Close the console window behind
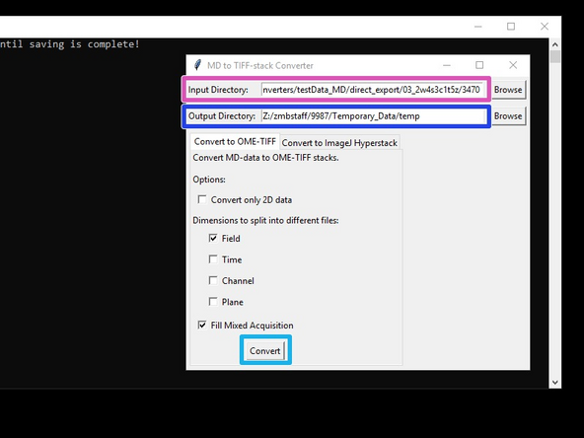Image resolution: width=584 pixels, height=438 pixels. (x=545, y=27)
